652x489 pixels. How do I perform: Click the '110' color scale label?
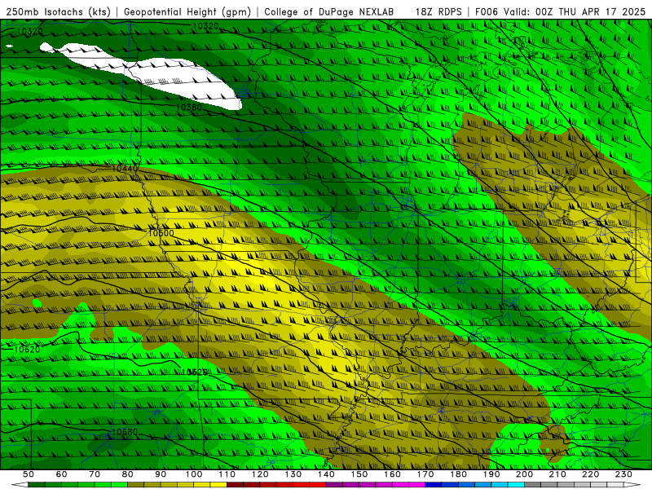pos(227,474)
